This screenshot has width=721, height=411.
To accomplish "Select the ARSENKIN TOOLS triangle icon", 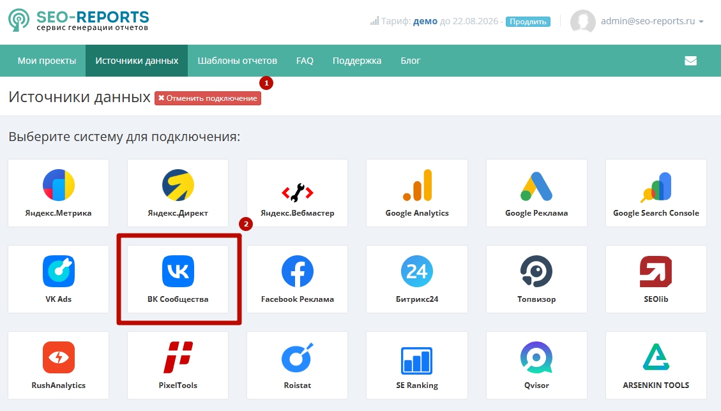I will 656,357.
